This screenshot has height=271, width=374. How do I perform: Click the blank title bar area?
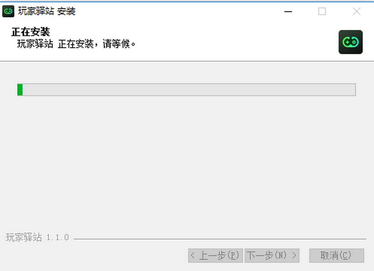178,11
